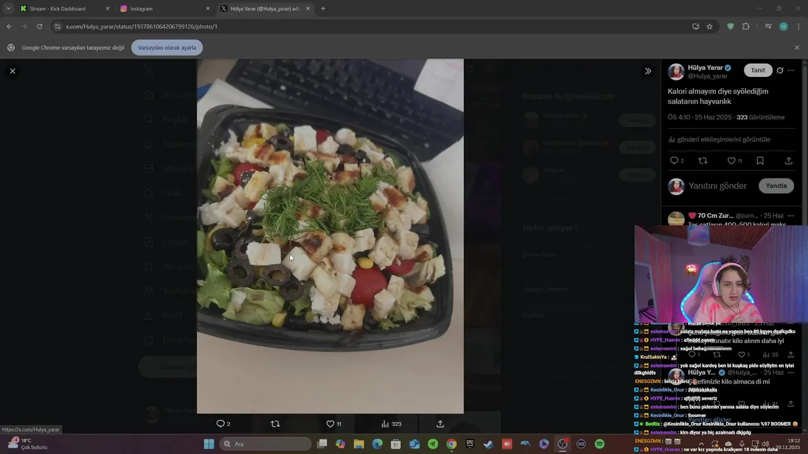808x454 pixels.
Task: Collapse the tweet side panel with double chevron
Action: [648, 71]
